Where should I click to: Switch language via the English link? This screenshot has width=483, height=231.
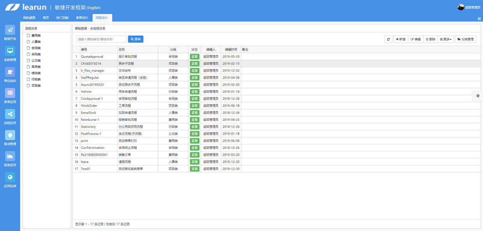click(x=93, y=8)
